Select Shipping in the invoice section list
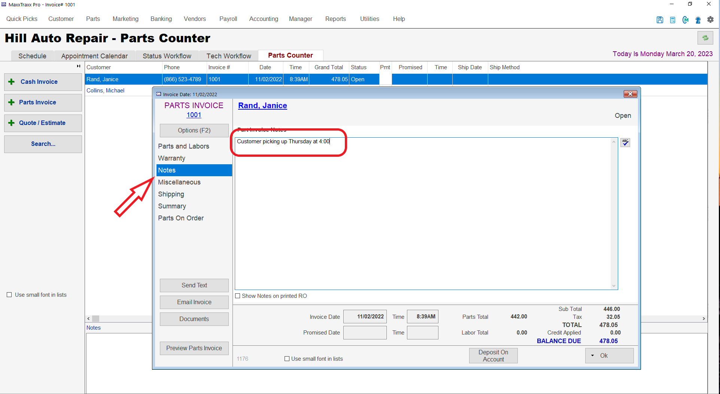720x394 pixels. 171,194
